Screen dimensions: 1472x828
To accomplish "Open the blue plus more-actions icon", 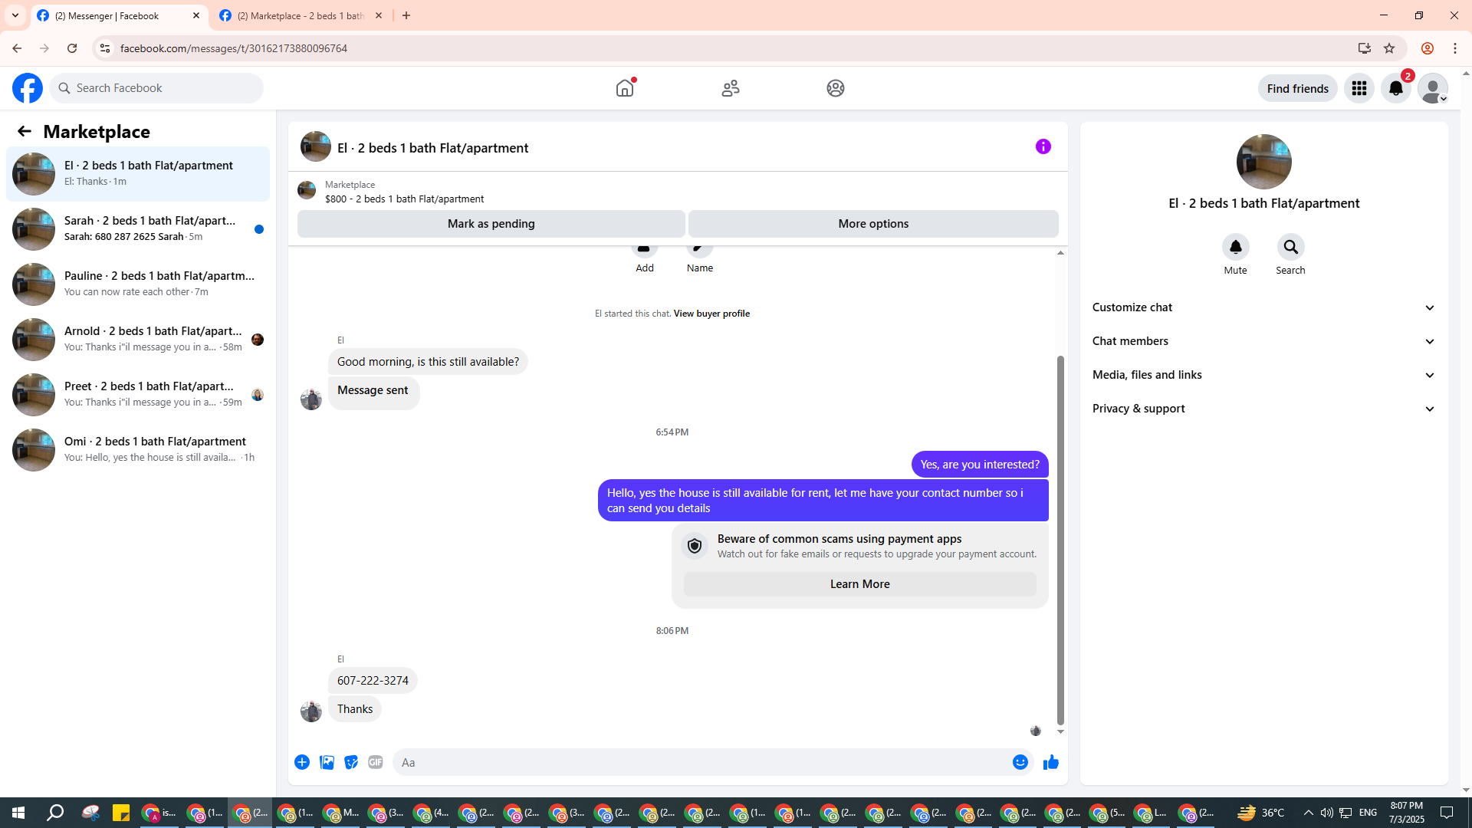I will pos(302,762).
